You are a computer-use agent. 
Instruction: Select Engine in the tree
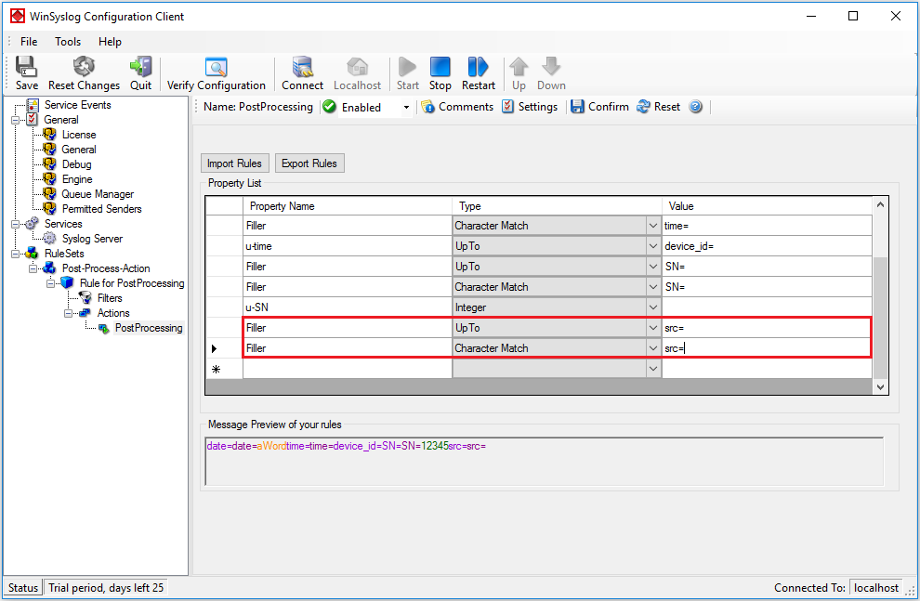click(x=77, y=179)
